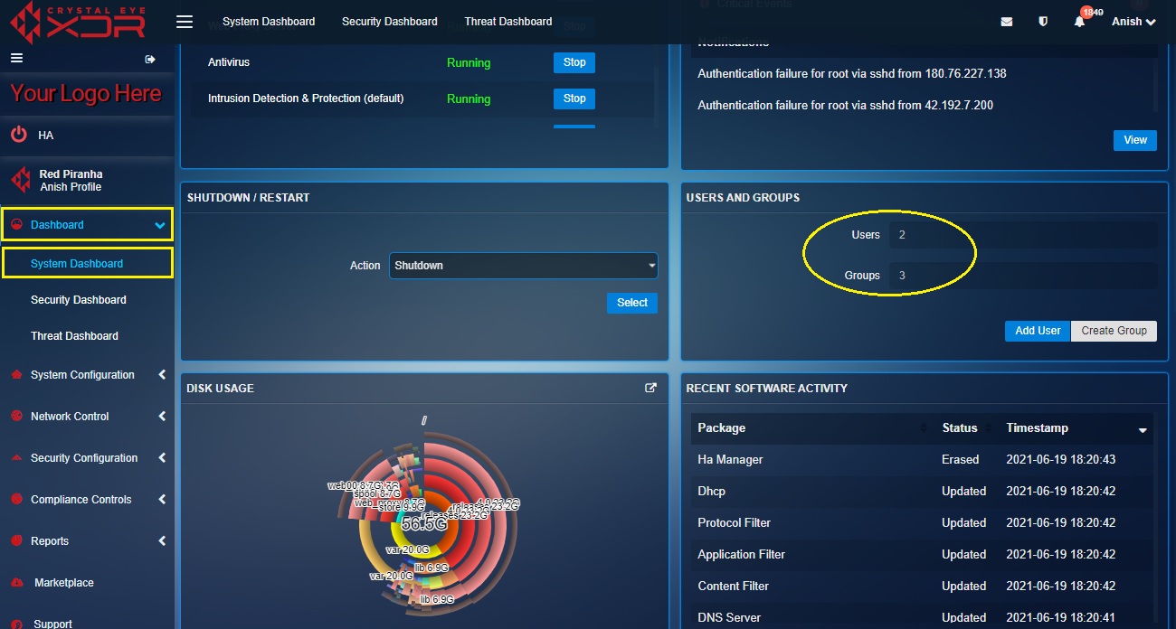This screenshot has width=1176, height=629.
Task: Open notifications bell icon
Action: pyautogui.click(x=1079, y=22)
